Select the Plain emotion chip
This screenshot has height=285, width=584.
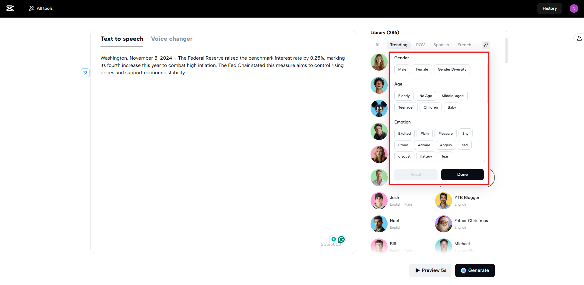(x=424, y=134)
